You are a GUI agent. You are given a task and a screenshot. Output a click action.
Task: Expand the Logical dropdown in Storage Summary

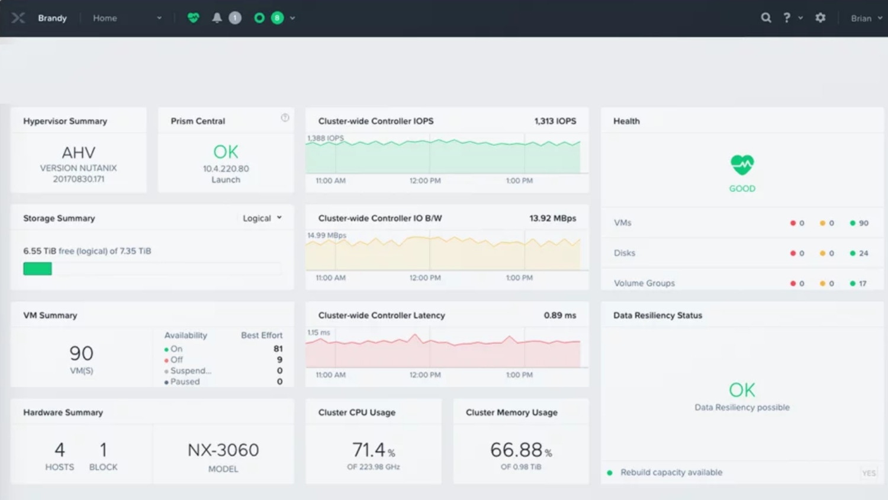pyautogui.click(x=262, y=217)
